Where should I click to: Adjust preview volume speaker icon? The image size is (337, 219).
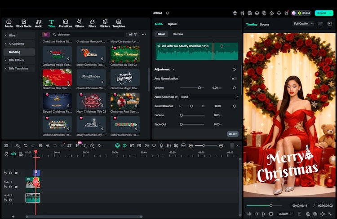pos(322,214)
